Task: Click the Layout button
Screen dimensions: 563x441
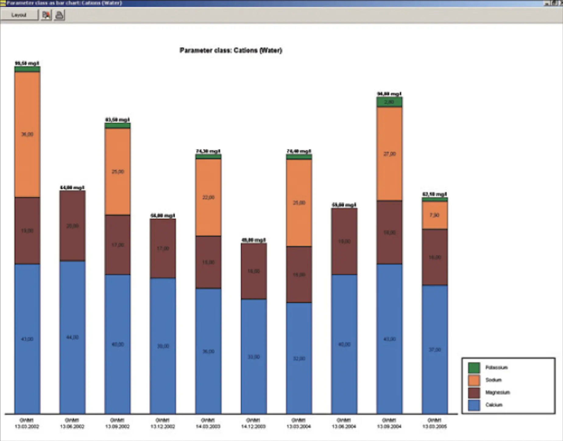Action: 19,15
